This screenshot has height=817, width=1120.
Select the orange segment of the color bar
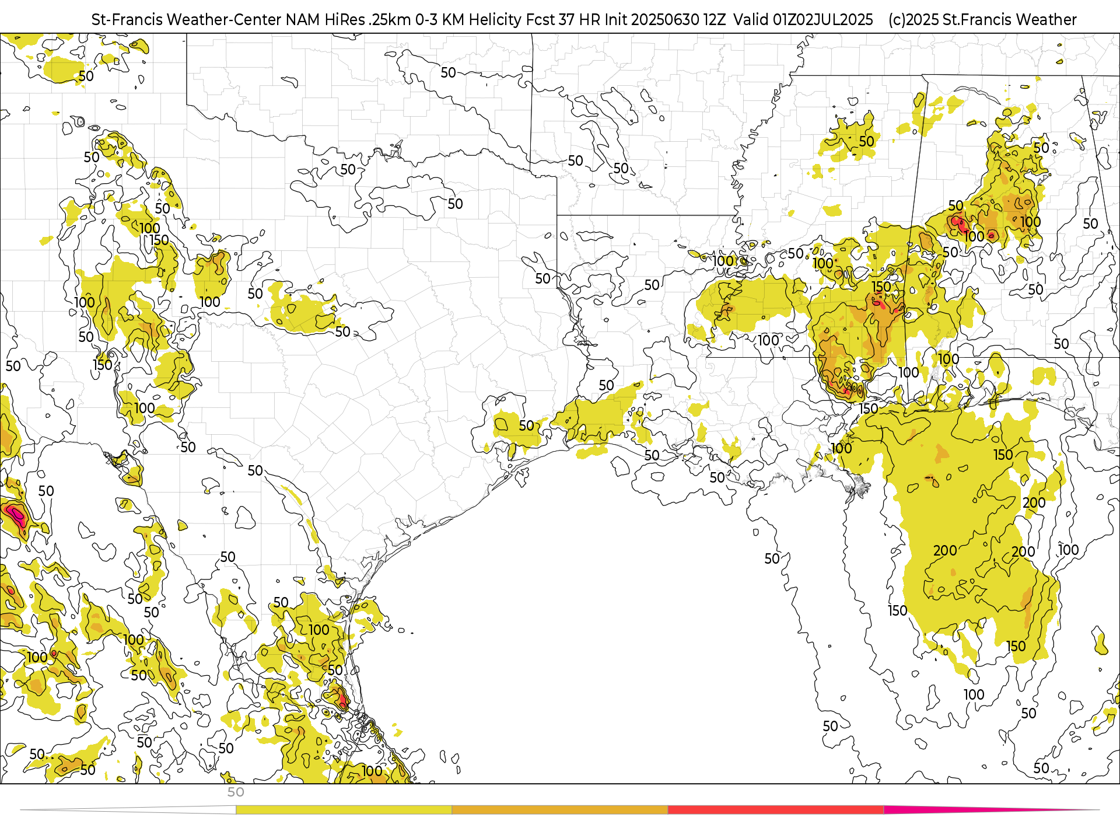560,810
